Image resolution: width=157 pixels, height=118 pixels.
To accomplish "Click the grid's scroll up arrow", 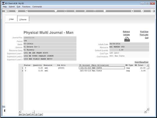I will point(148,65).
